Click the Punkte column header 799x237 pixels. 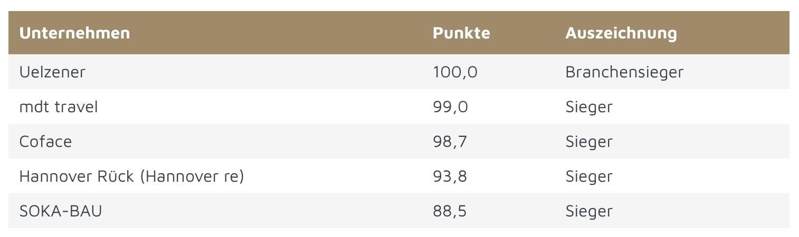461,33
